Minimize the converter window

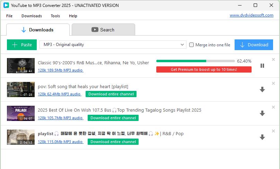(x=240, y=5)
